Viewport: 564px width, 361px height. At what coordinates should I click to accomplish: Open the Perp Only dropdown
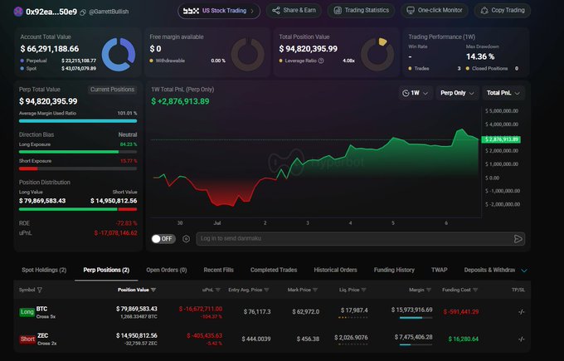pos(457,93)
